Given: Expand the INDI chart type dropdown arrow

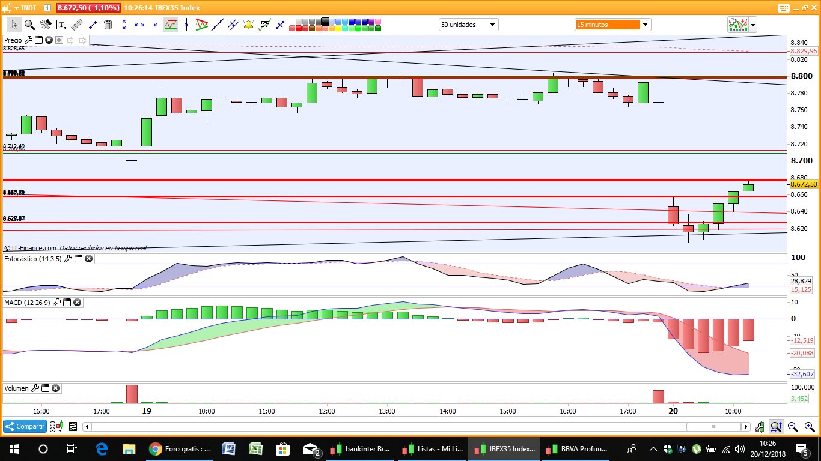Looking at the screenshot, I should 16,8.
